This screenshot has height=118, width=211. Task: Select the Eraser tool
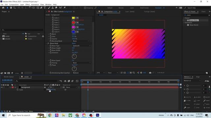[56, 8]
